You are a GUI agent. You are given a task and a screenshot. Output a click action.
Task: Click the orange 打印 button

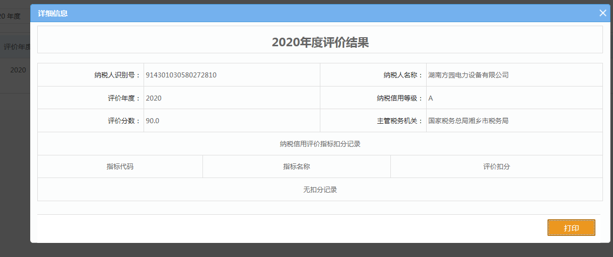(x=571, y=228)
